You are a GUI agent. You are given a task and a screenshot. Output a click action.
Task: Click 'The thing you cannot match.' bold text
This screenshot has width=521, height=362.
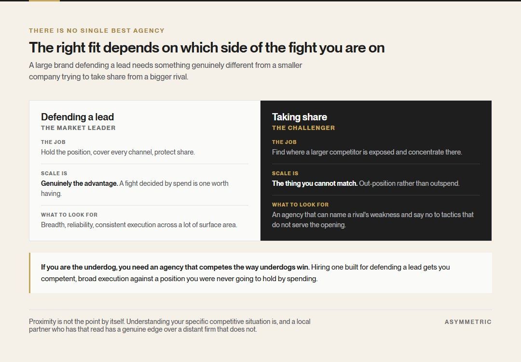(315, 183)
